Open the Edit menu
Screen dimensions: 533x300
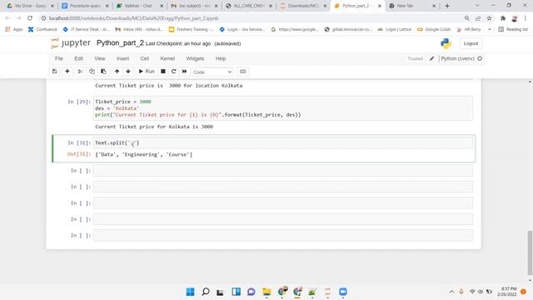pyautogui.click(x=78, y=58)
